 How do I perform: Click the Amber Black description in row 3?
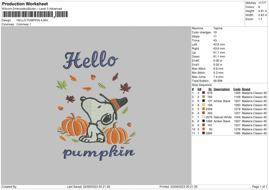(222, 101)
